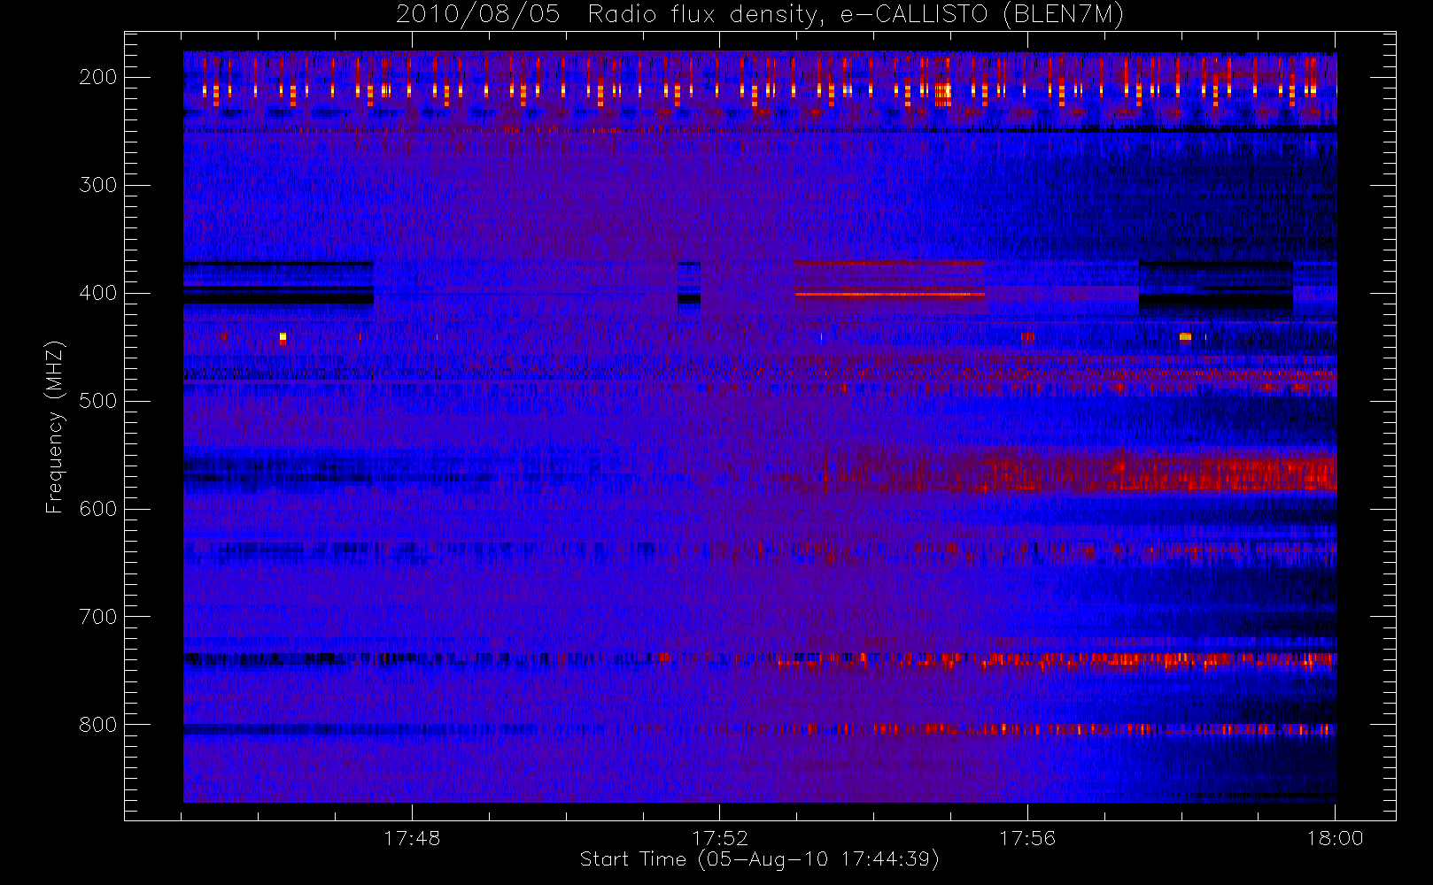Select the 200 frequency tick label
This screenshot has height=885, width=1433.
[x=97, y=77]
